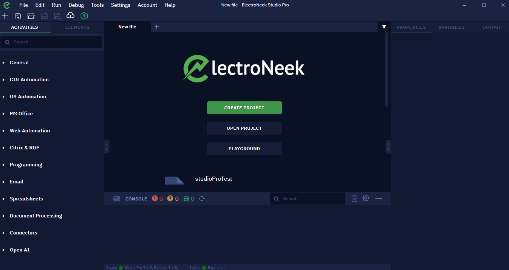Open the Settings menu
Screen dimensions: 509x270
(x=121, y=5)
